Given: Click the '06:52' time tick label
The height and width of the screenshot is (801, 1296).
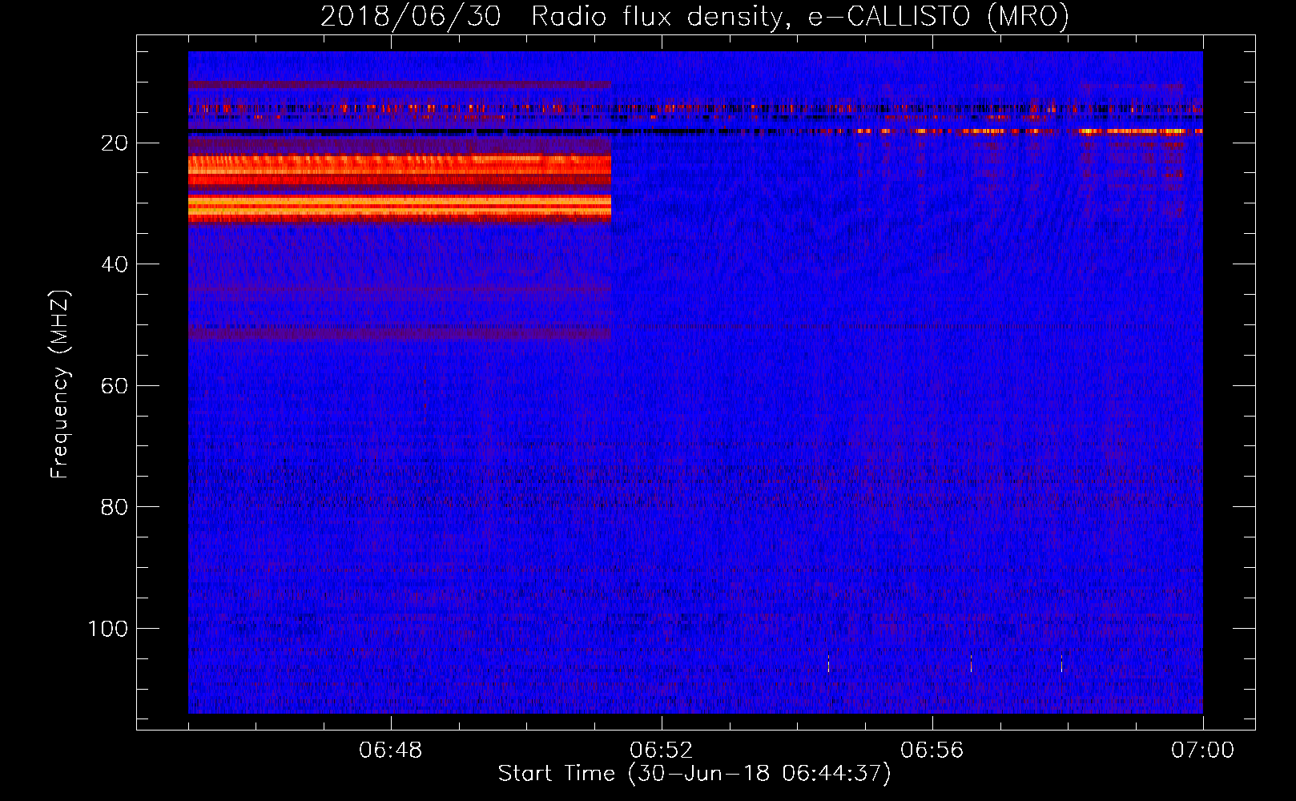Looking at the screenshot, I should click(x=662, y=751).
